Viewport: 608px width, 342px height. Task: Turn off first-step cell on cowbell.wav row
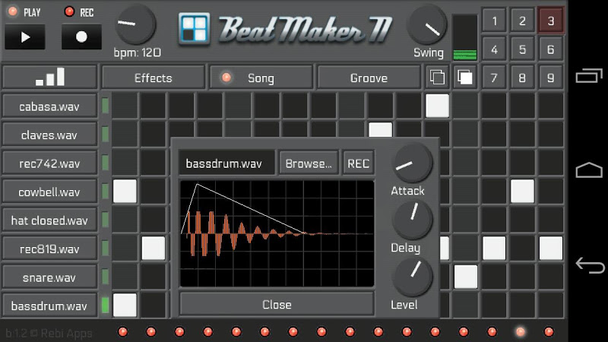click(125, 192)
